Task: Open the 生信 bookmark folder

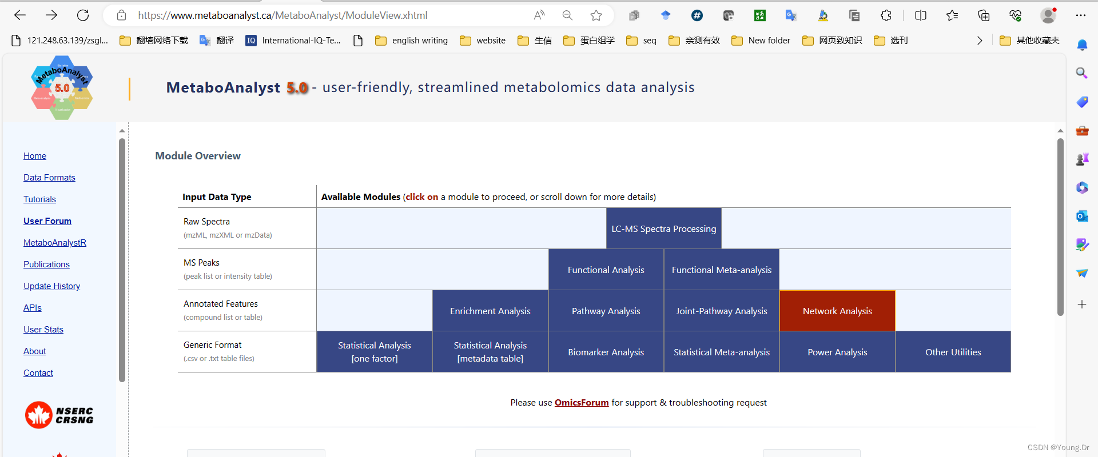Action: (535, 41)
